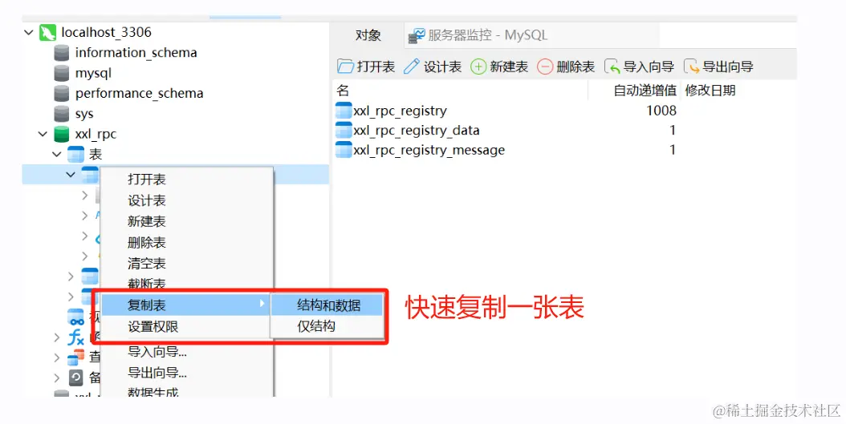846x424 pixels.
Task: Collapse the 表 (Tables) tree node
Action: point(57,155)
